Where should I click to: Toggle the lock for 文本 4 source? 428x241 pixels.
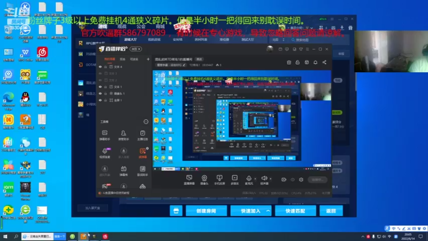click(x=105, y=66)
